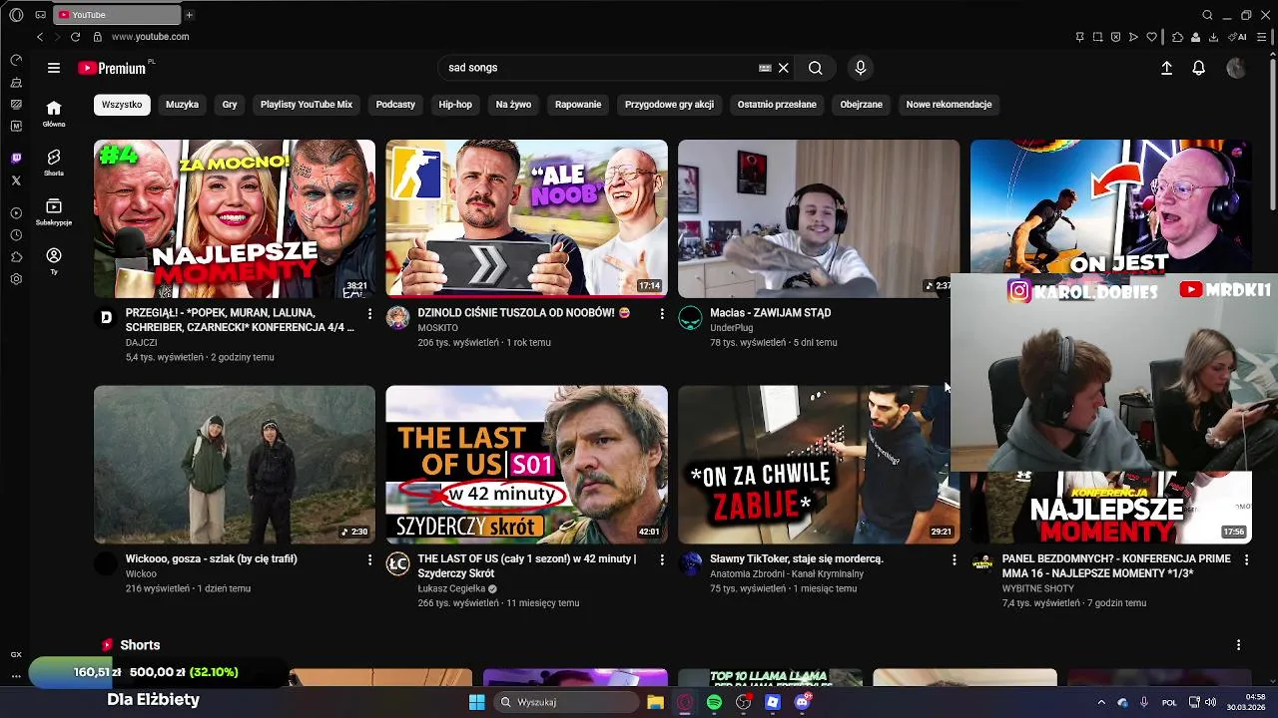Click the magnifier search button

pyautogui.click(x=816, y=68)
